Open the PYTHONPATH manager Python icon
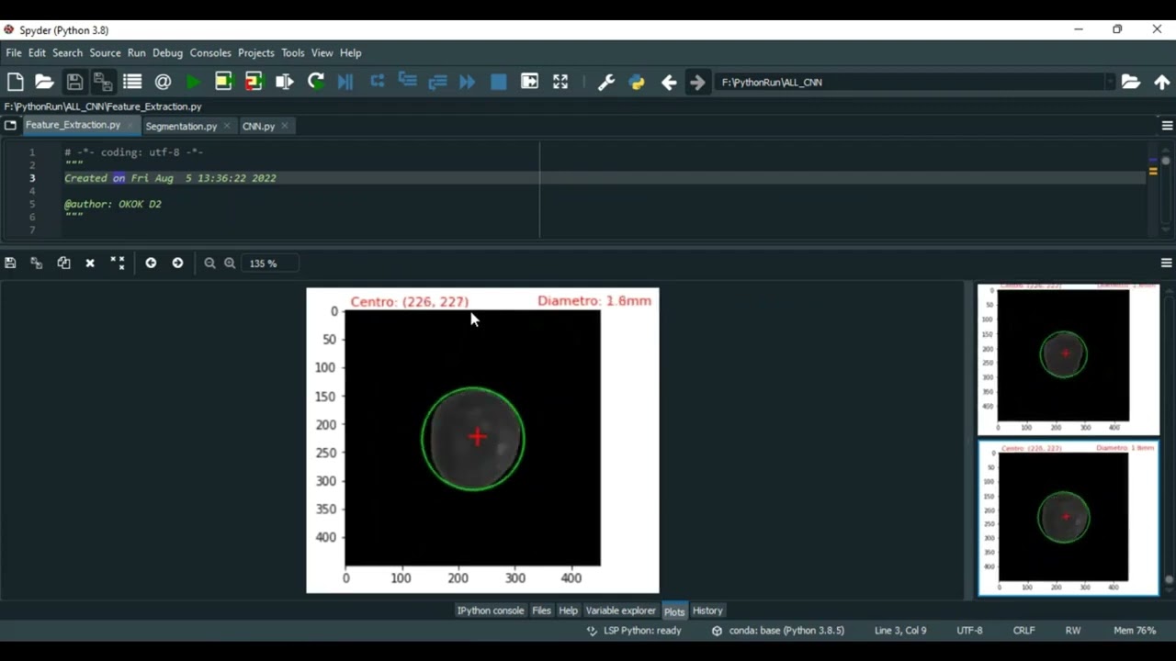Screen dimensions: 1176x661 coord(637,82)
